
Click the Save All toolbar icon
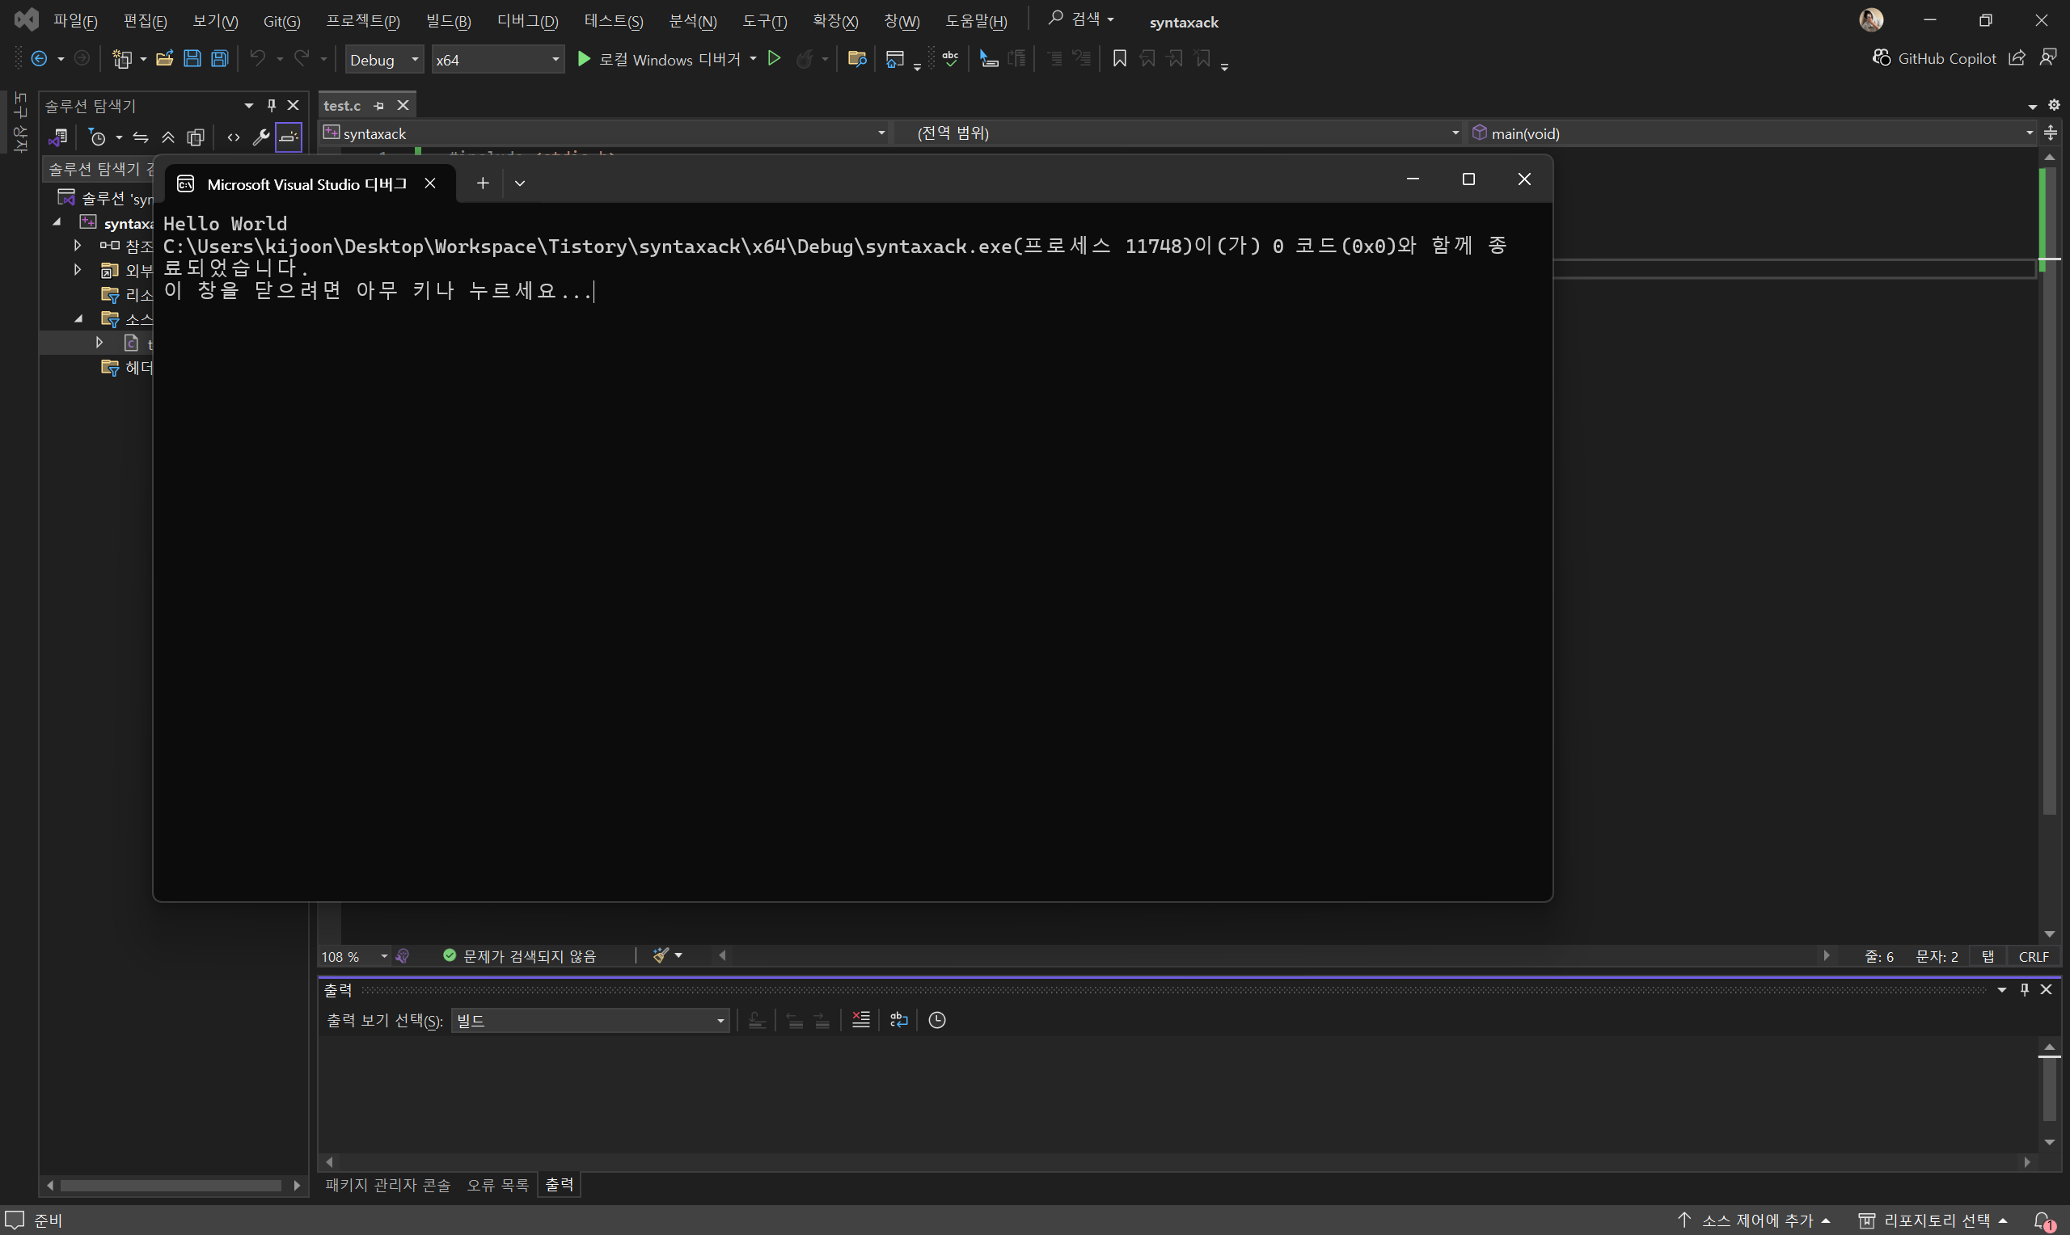point(220,58)
